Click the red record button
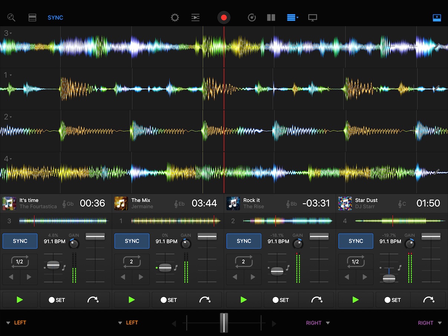The height and width of the screenshot is (336, 448). pos(224,17)
